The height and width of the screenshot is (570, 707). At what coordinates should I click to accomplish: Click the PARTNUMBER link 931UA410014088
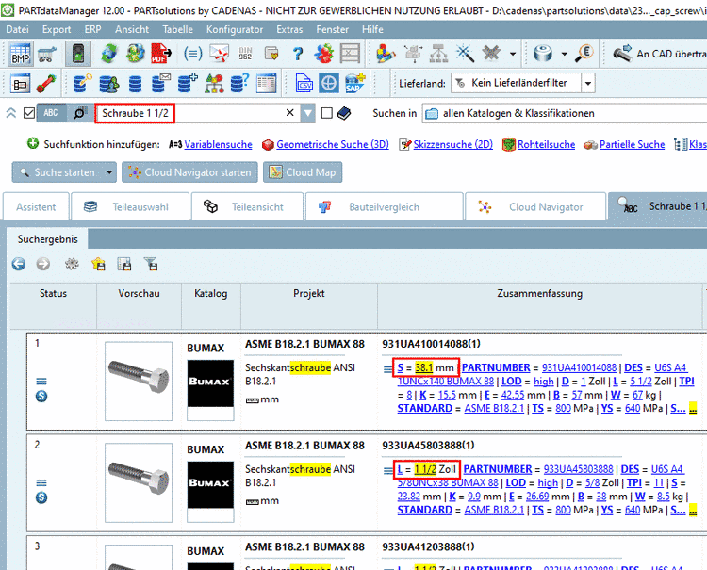(x=579, y=367)
